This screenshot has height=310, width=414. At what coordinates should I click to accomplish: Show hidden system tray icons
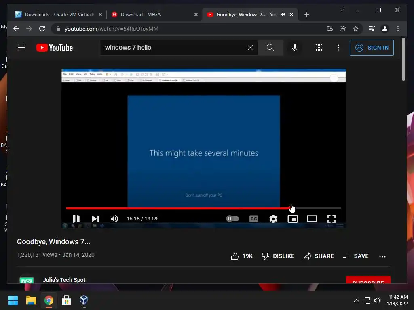point(357,300)
